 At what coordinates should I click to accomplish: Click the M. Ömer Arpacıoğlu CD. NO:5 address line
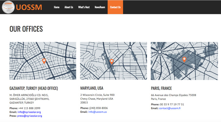[29, 95]
